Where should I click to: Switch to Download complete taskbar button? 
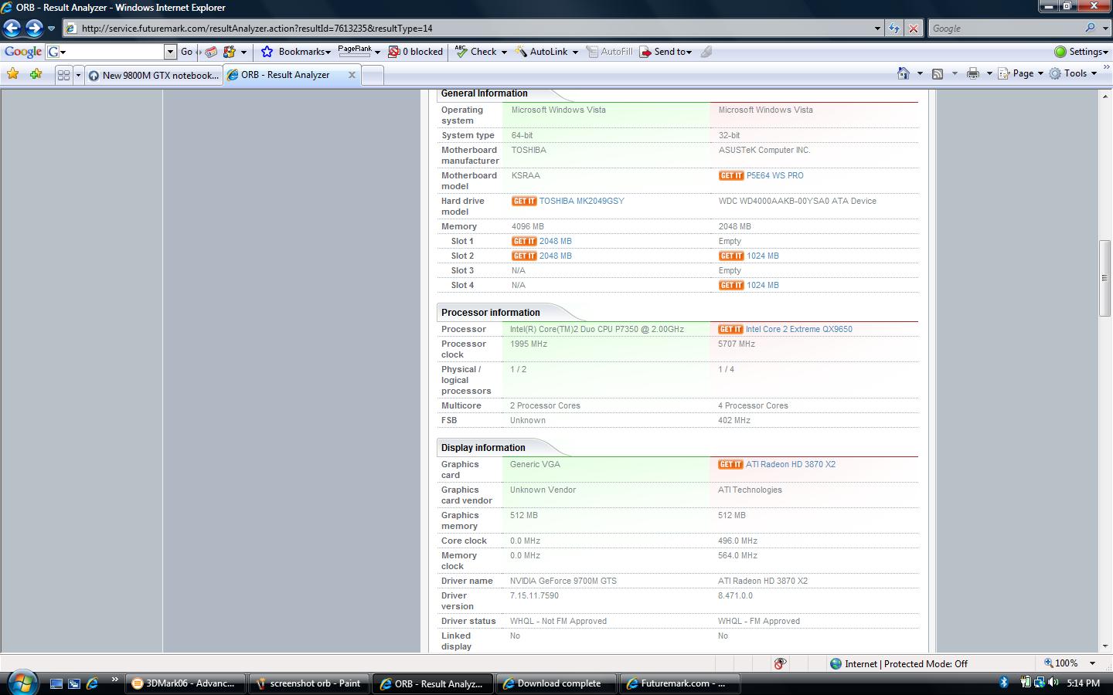pos(556,683)
